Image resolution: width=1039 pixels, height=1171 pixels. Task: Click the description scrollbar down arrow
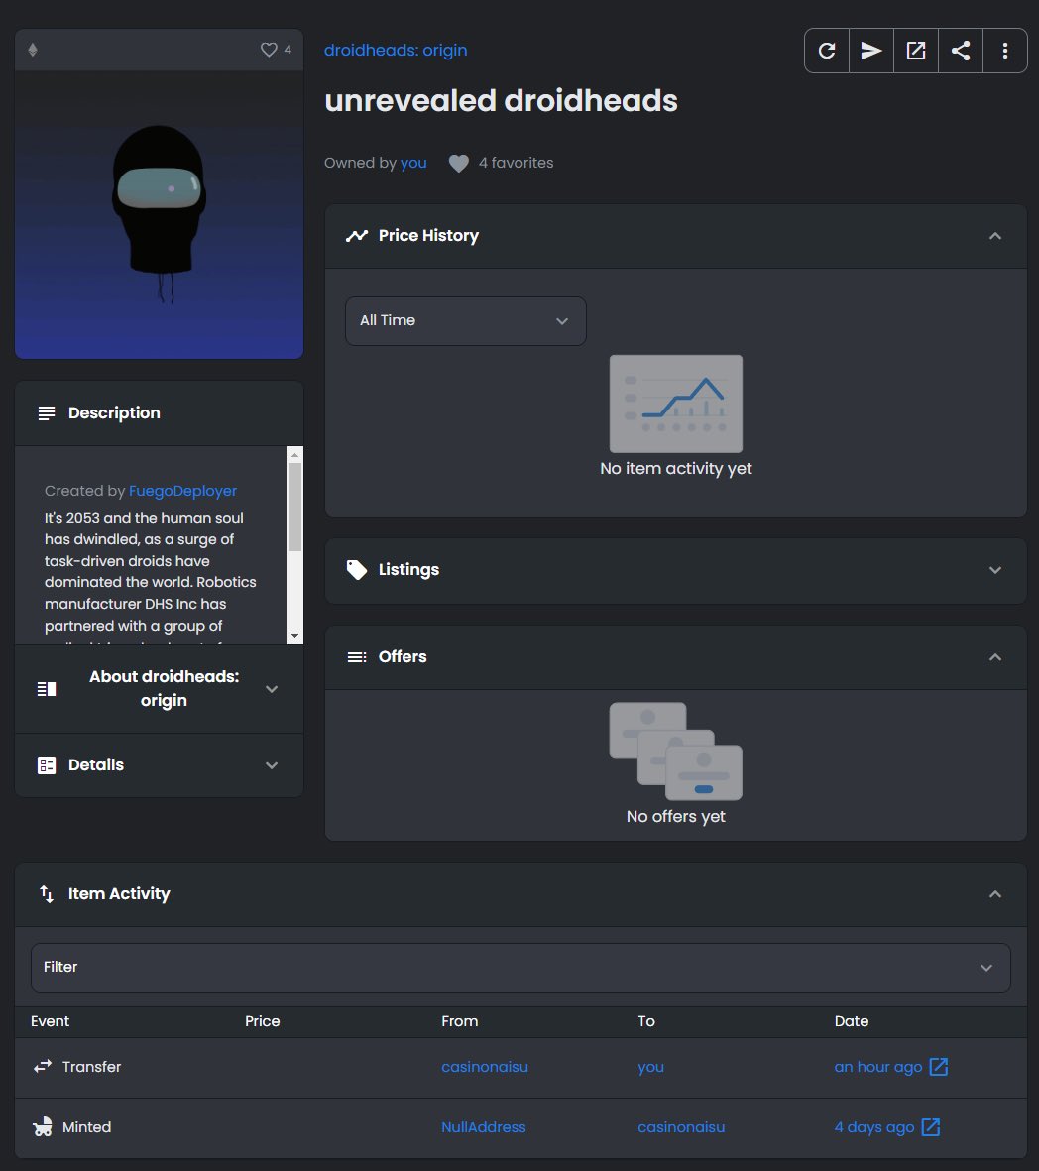coord(295,636)
